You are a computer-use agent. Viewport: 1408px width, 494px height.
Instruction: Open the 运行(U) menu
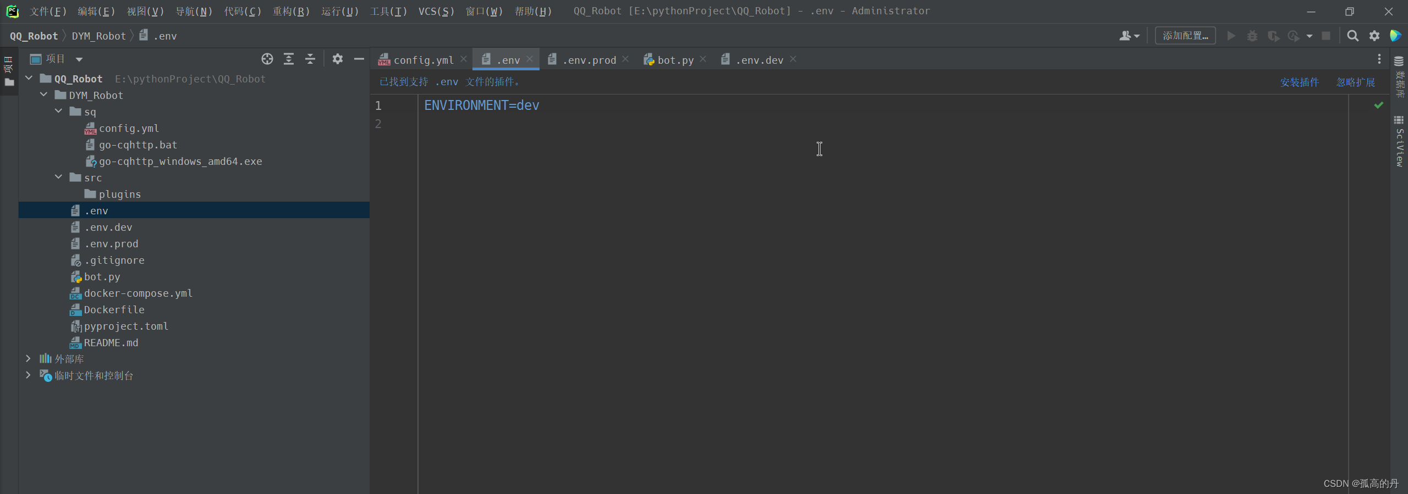point(340,11)
